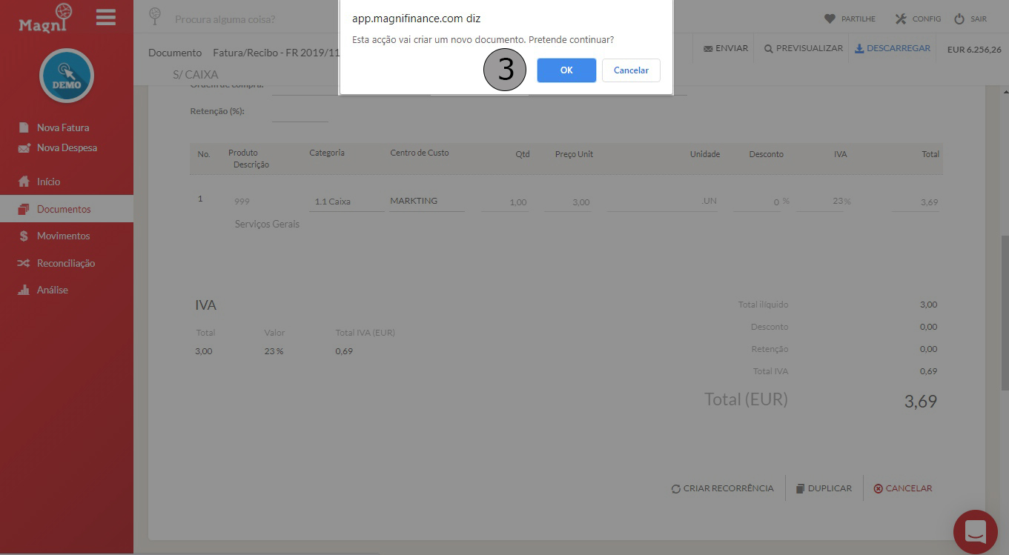The height and width of the screenshot is (555, 1009).
Task: Open Análise via the bar chart icon
Action: [25, 289]
